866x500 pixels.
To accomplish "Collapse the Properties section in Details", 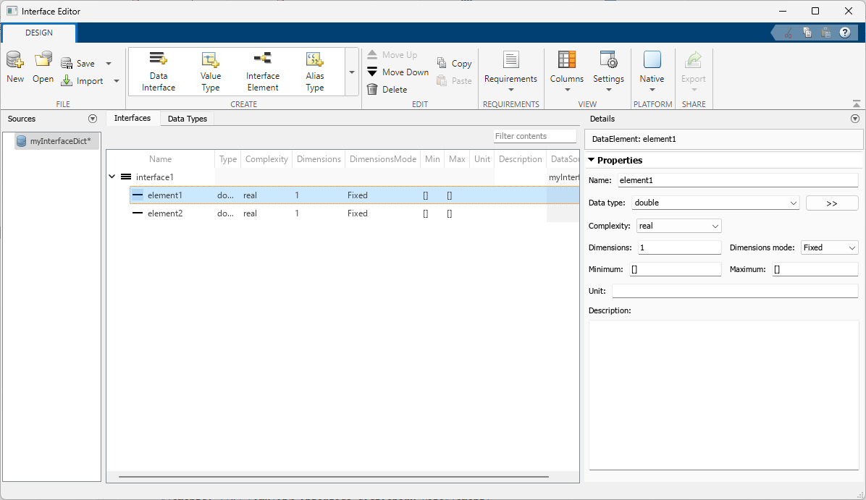I will point(592,160).
